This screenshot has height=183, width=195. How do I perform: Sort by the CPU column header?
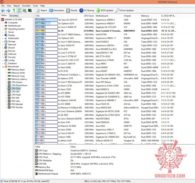58,16
